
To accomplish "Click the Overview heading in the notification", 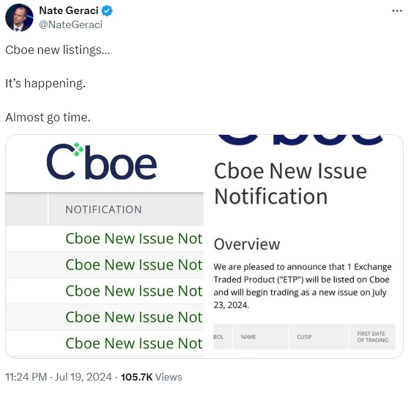I will click(x=247, y=244).
